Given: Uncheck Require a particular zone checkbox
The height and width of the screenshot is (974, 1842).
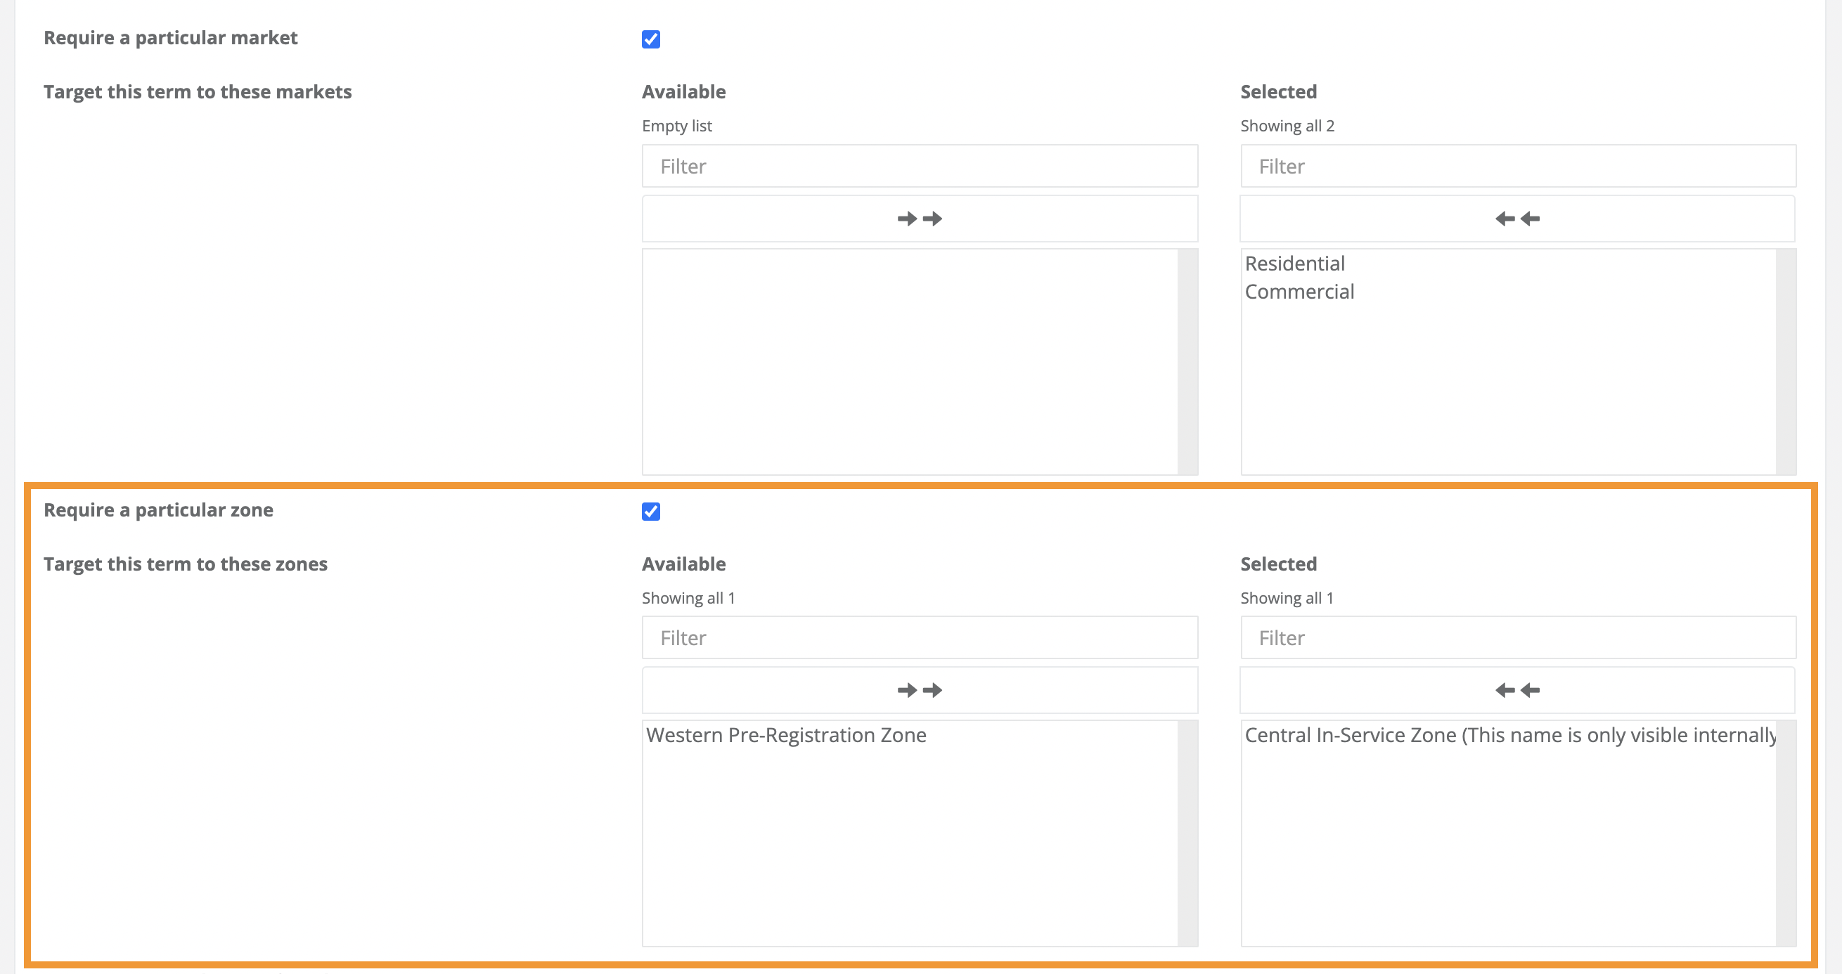Looking at the screenshot, I should [651, 512].
